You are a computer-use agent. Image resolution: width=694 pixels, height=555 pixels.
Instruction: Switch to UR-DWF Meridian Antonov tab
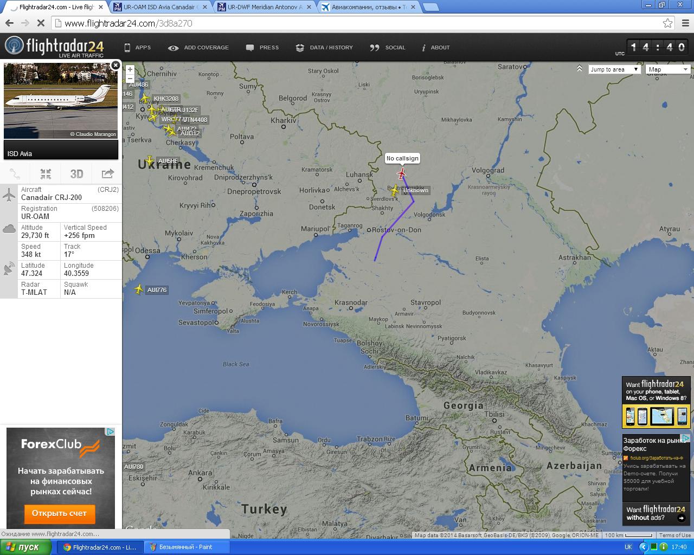pyautogui.click(x=264, y=7)
